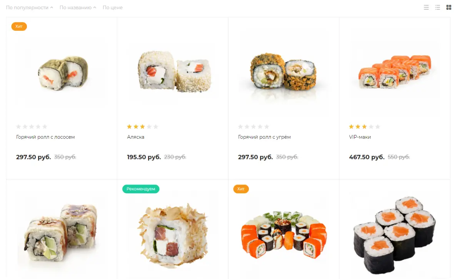
Task: Click the salmon maki rolls image
Action: [x=395, y=235]
